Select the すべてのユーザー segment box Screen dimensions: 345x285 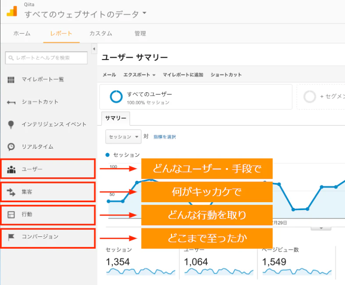(196, 97)
